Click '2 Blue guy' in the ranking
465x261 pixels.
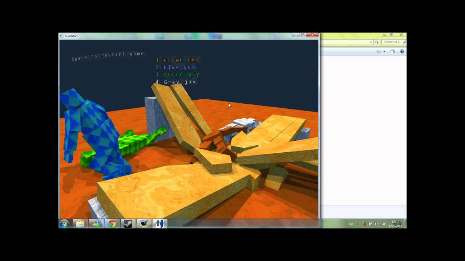click(175, 67)
